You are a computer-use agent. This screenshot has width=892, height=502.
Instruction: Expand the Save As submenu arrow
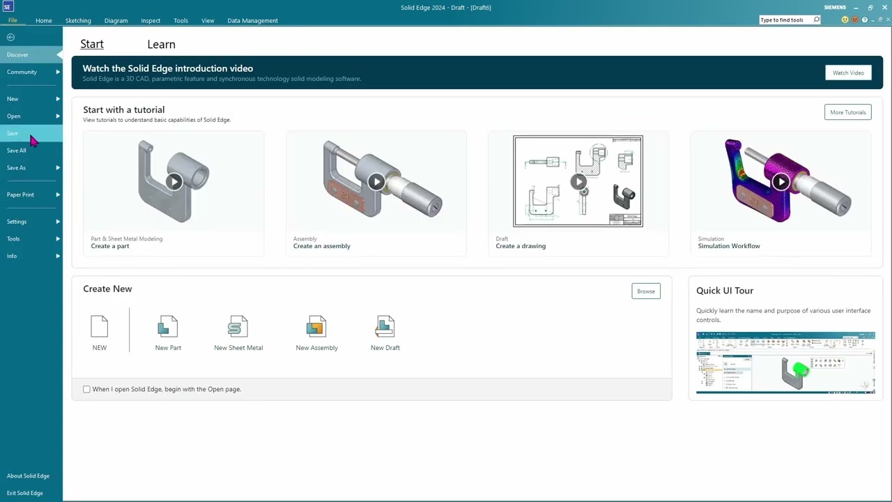click(x=58, y=168)
